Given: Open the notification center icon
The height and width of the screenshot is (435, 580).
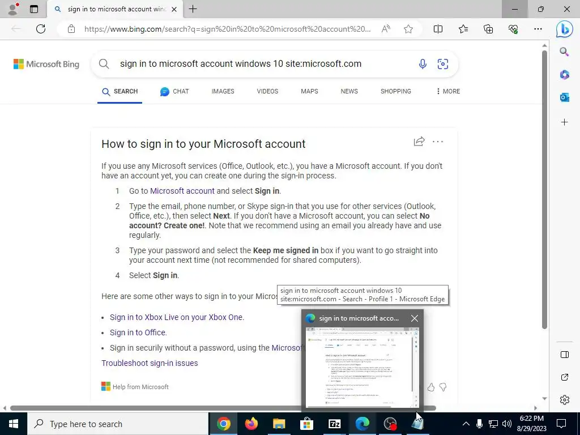Looking at the screenshot, I should coord(561,424).
